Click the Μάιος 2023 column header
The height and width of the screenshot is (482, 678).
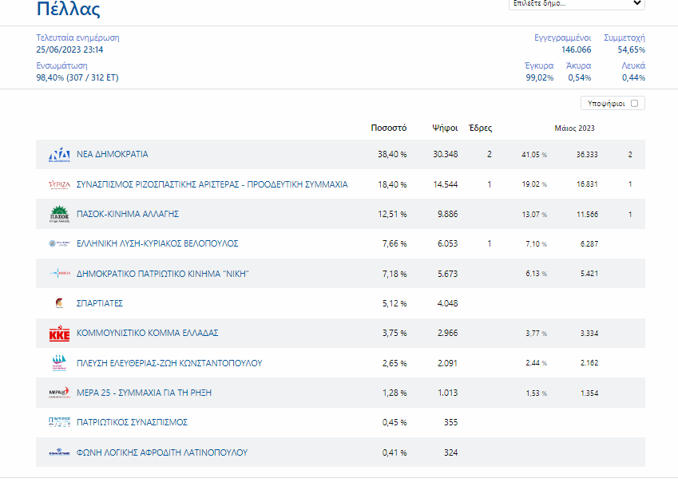[575, 128]
